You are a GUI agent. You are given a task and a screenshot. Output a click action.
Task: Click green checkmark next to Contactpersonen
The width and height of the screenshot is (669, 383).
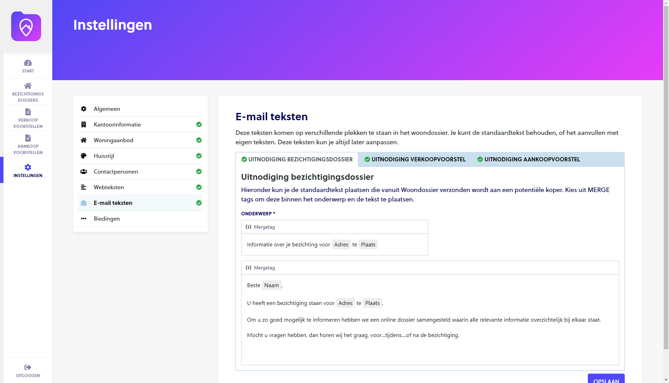click(199, 171)
